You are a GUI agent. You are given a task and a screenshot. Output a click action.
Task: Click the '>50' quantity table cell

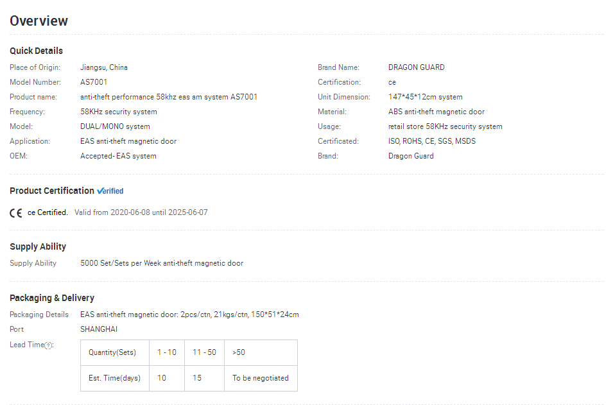tap(261, 352)
